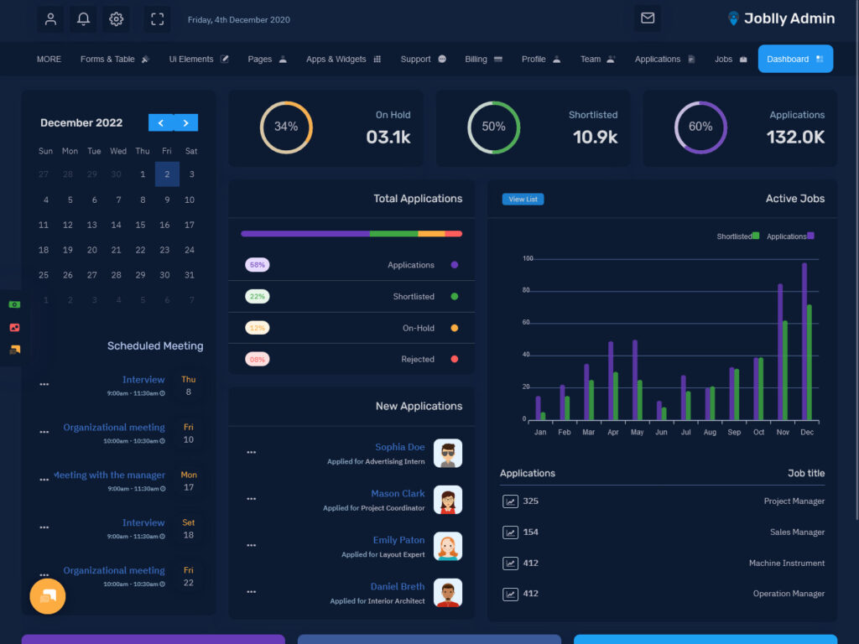The image size is (859, 644).
Task: Click Emily Paton's avatar
Action: 448,547
